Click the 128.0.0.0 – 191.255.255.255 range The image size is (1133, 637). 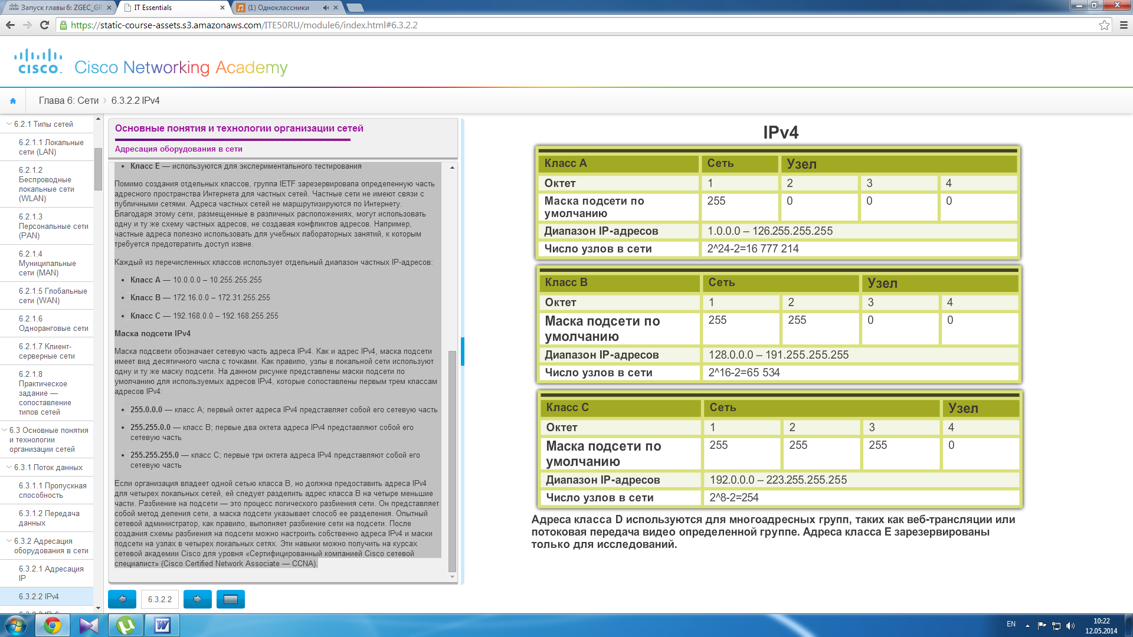coord(778,355)
